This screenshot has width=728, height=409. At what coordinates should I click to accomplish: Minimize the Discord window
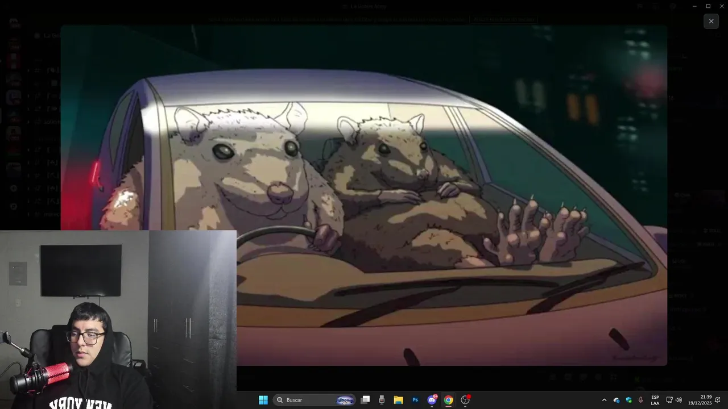pos(694,6)
